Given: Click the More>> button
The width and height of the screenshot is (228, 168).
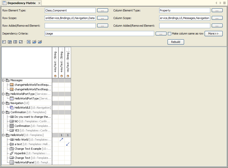Looking at the screenshot, I should point(213,33).
